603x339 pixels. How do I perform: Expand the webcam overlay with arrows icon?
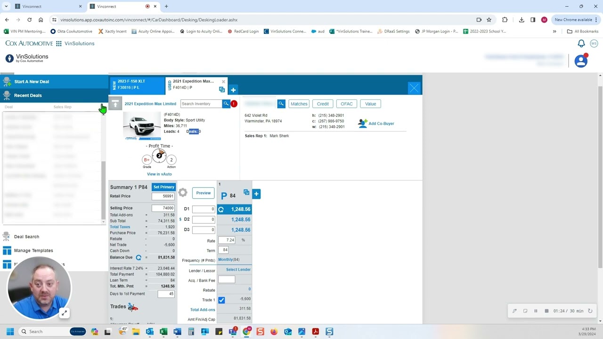(64, 313)
